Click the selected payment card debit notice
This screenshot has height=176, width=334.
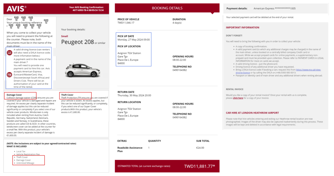pyautogui.click(x=260, y=18)
